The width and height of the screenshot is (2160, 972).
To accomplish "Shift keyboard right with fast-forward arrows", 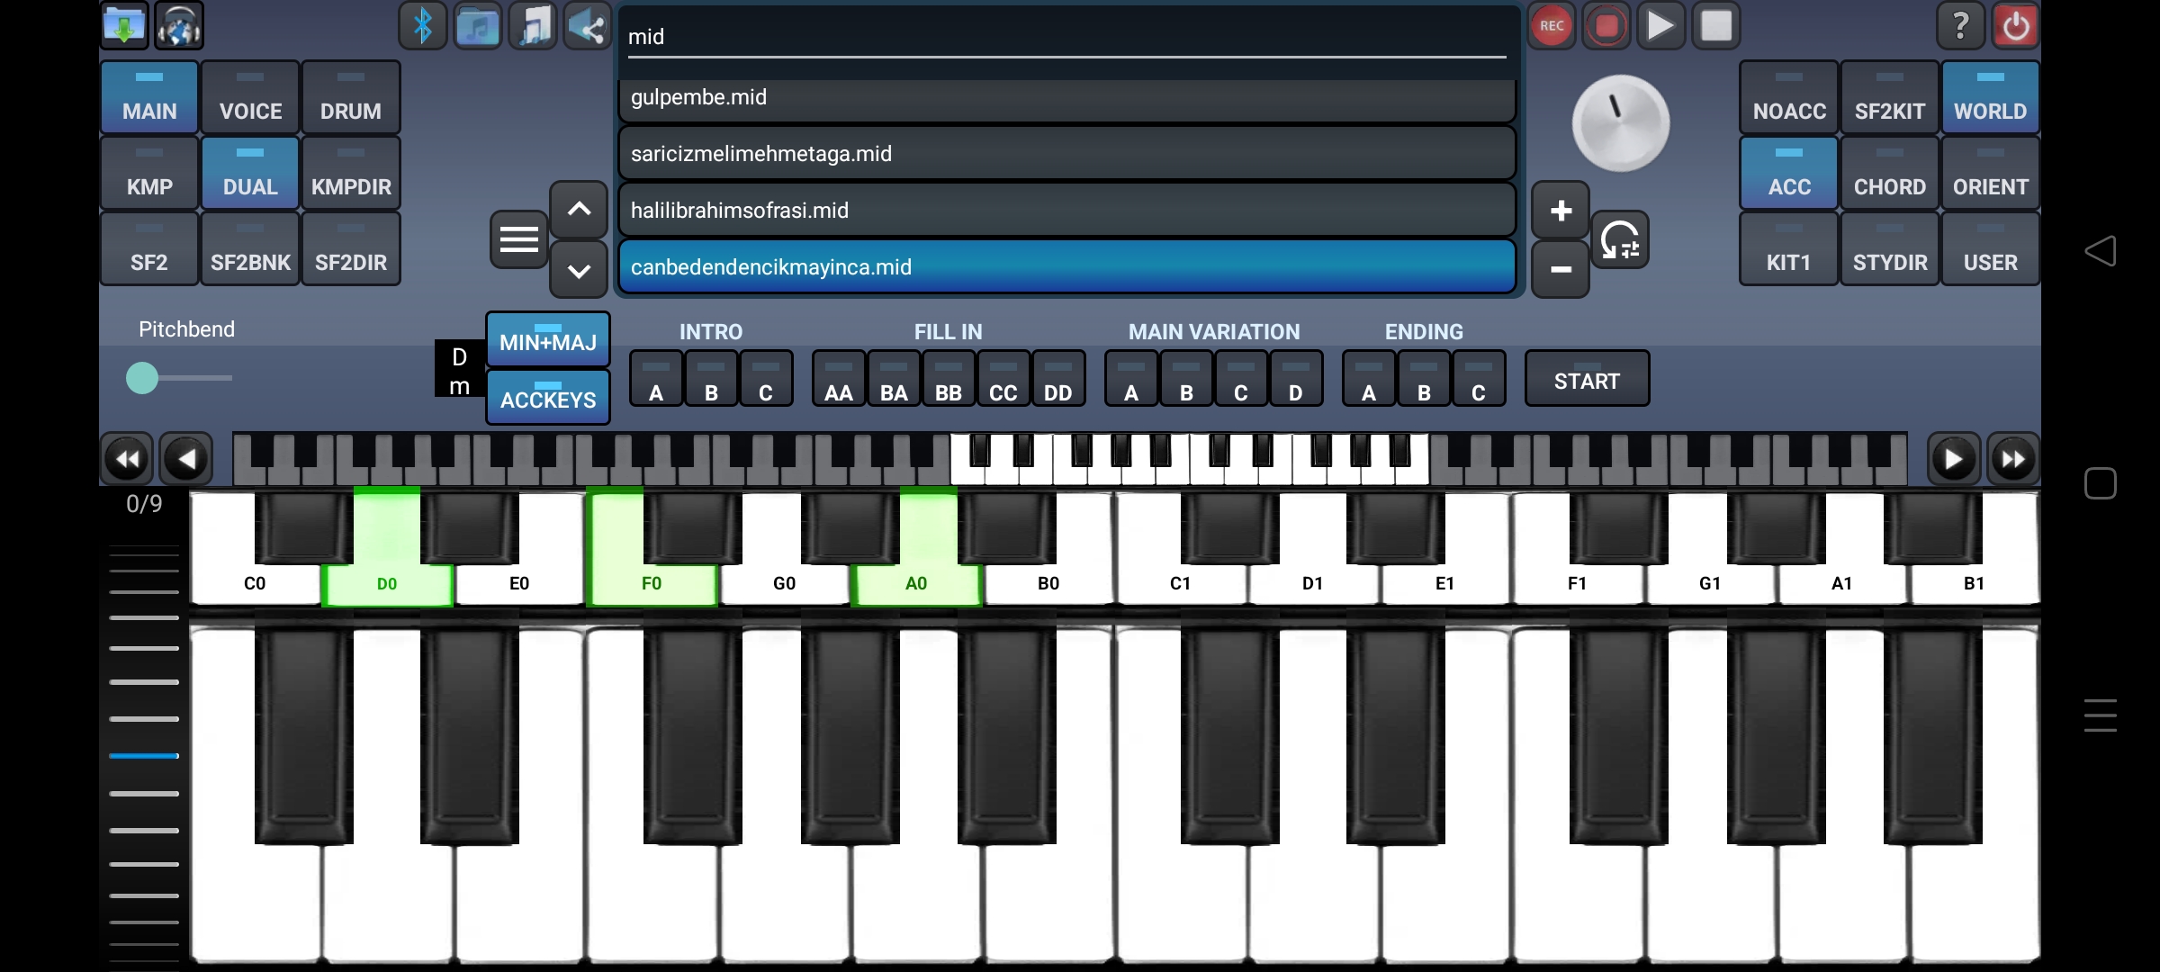I will coord(2012,460).
